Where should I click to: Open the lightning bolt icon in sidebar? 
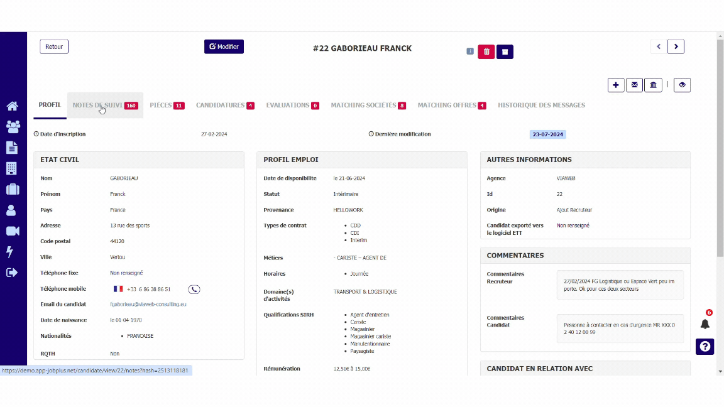tap(10, 251)
